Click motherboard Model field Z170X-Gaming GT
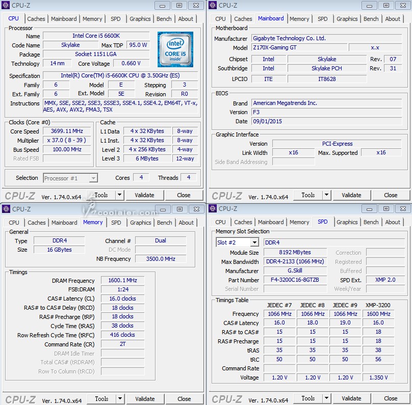 [299, 47]
